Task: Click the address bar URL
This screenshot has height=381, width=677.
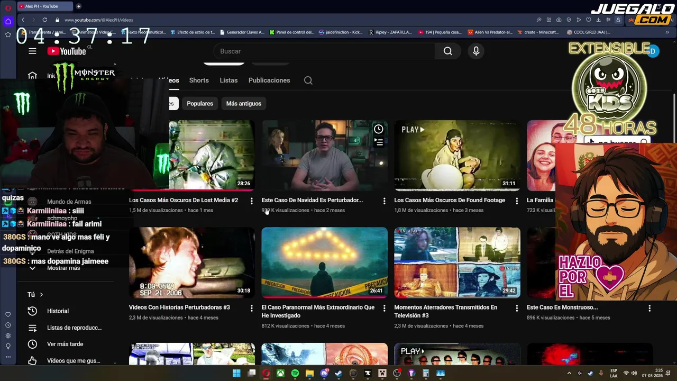Action: coord(98,20)
